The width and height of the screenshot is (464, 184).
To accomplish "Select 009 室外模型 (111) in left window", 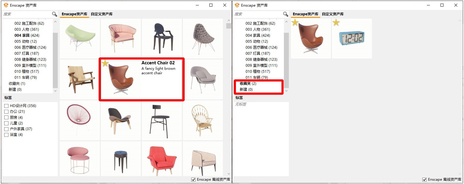I will (30, 66).
